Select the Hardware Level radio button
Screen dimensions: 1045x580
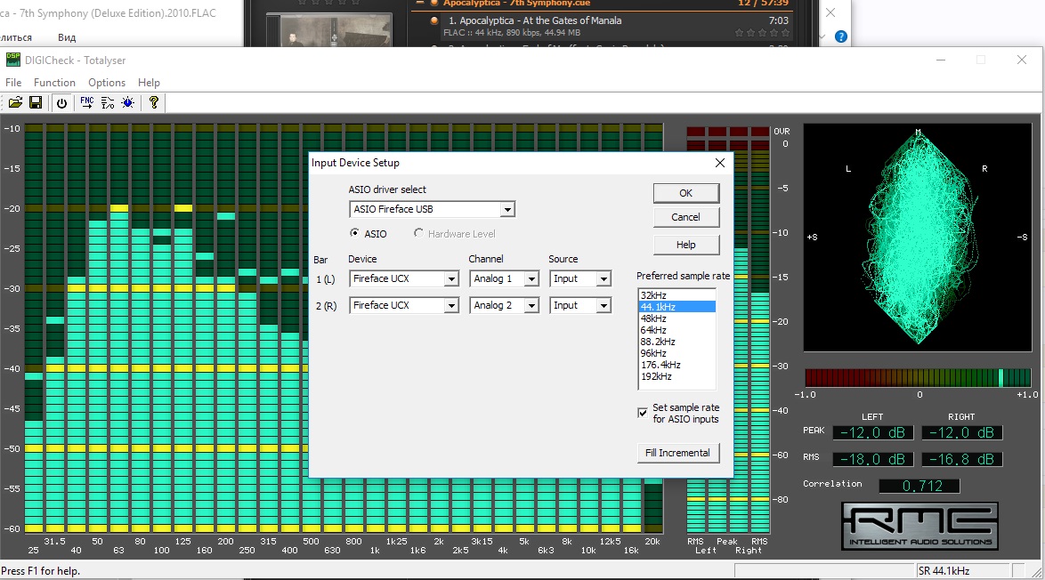tap(418, 233)
